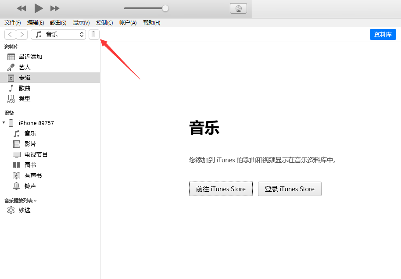401x279 pixels.
Task: Select 妙选 under 音乐播放列表
Action: point(25,210)
